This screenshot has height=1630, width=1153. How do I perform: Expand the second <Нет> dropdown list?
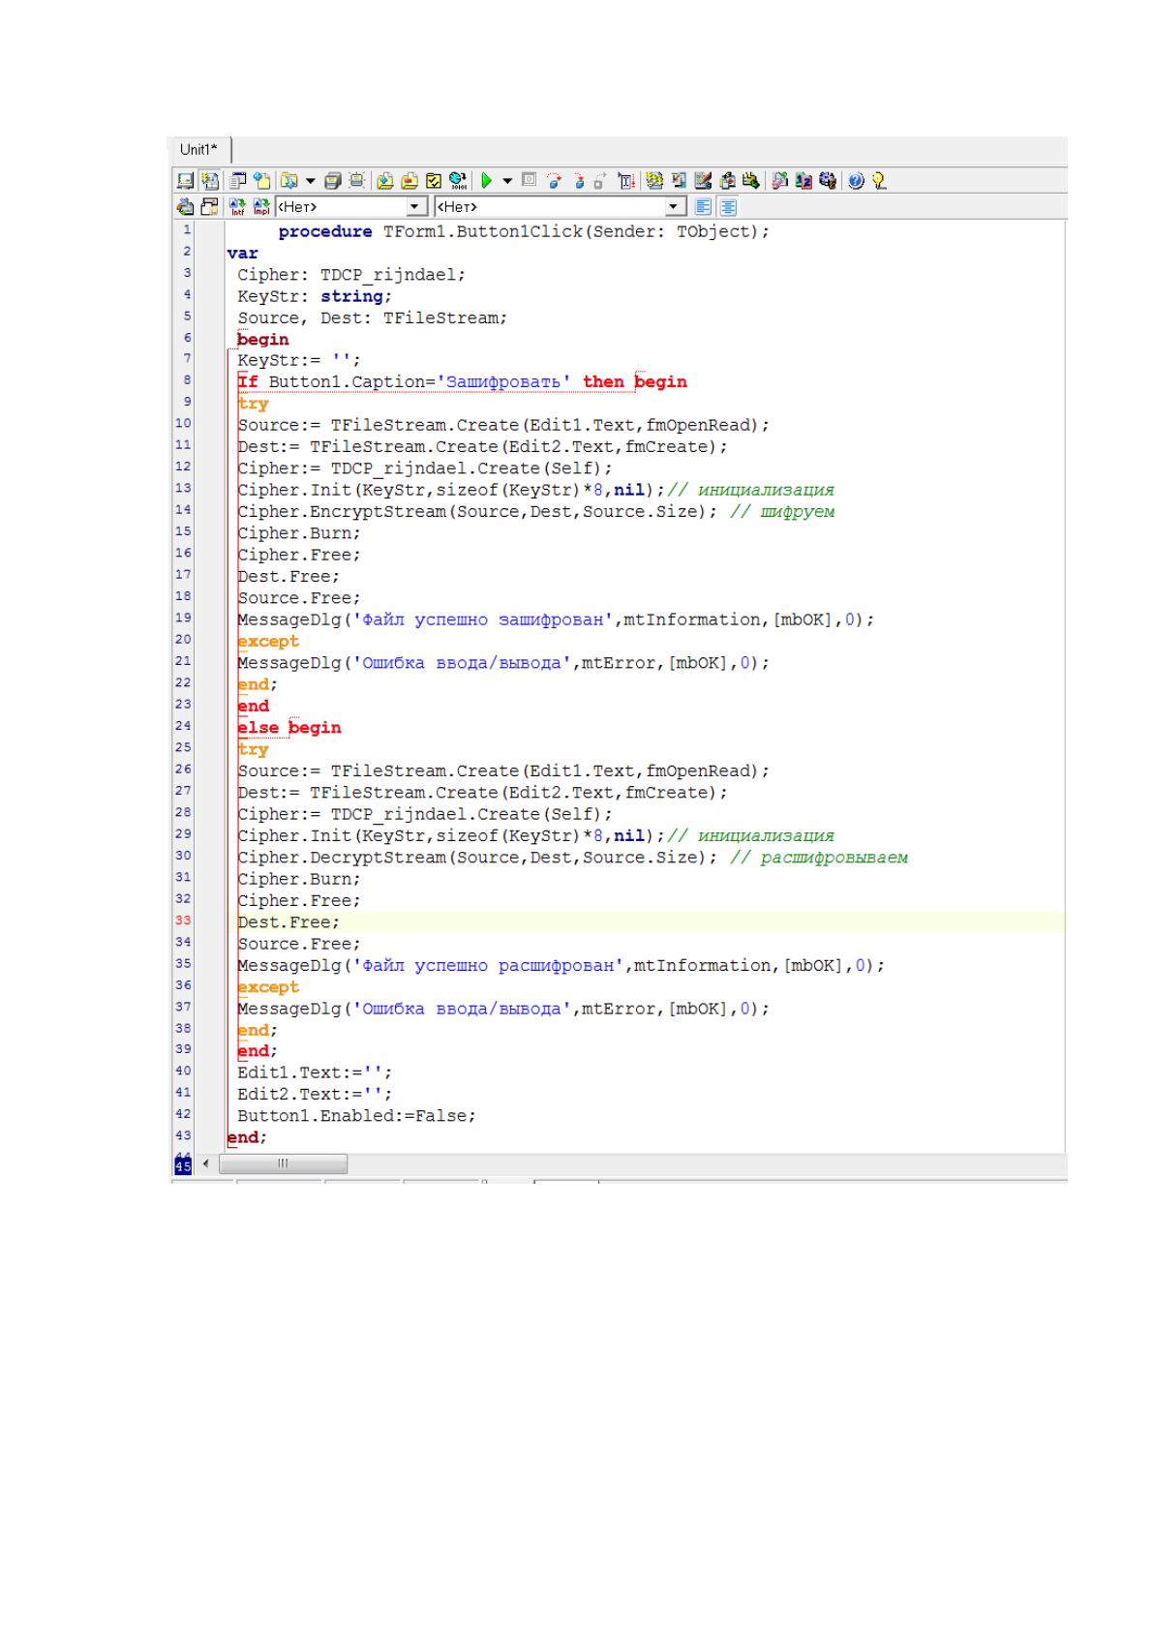point(676,207)
